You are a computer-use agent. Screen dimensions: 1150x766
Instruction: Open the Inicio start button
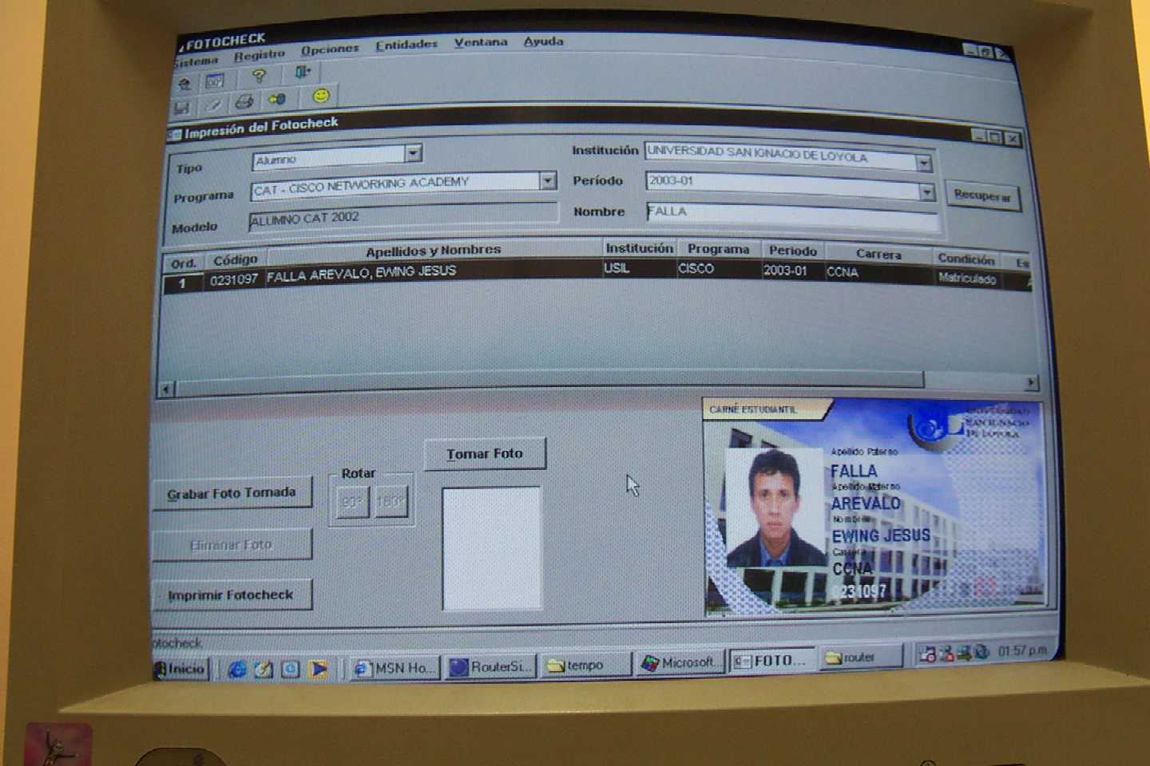point(180,669)
